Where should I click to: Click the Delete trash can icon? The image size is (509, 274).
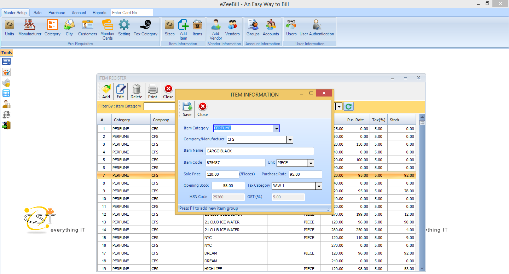136,92
